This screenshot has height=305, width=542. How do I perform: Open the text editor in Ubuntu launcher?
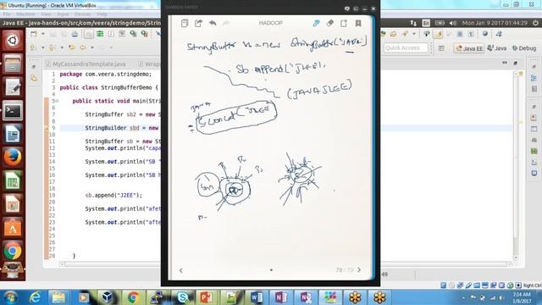pyautogui.click(x=13, y=87)
